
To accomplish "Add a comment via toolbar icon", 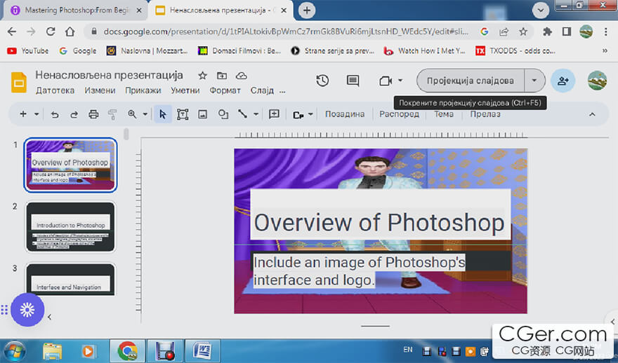I will pyautogui.click(x=274, y=114).
